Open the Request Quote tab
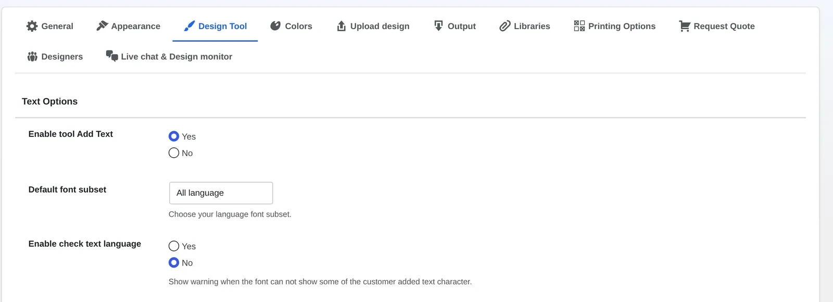This screenshot has width=833, height=302. [x=717, y=26]
